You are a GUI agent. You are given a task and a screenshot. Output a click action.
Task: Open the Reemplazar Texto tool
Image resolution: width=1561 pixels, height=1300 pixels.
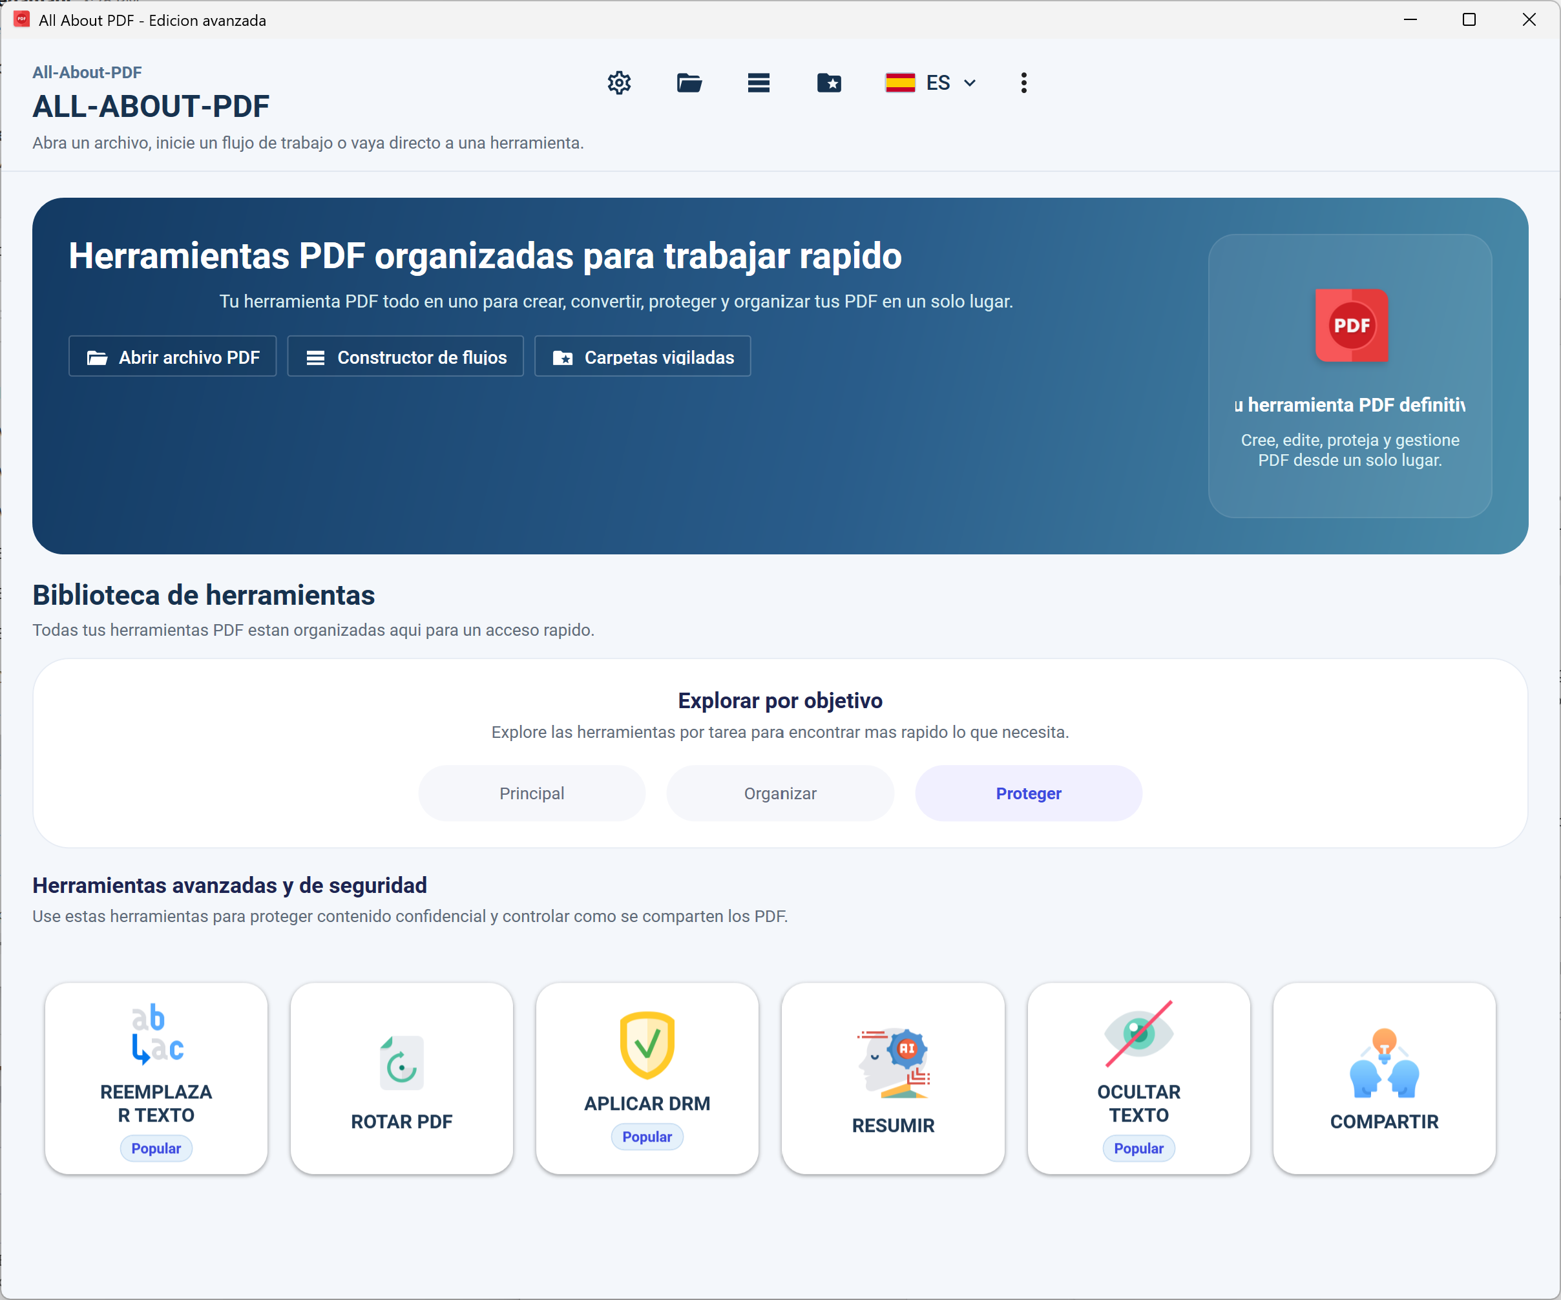click(x=156, y=1078)
